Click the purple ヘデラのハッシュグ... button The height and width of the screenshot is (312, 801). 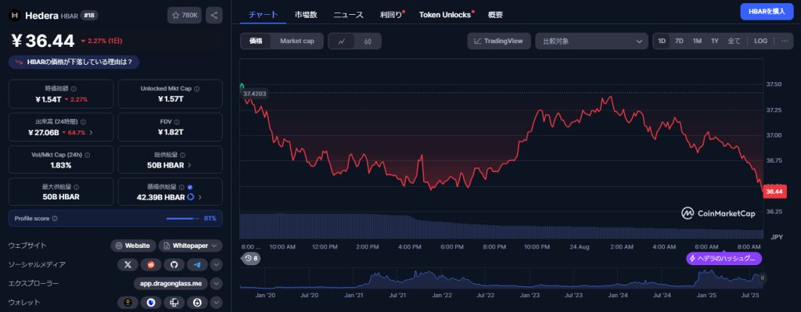(x=724, y=258)
